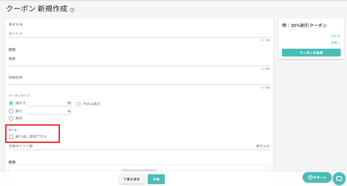This screenshot has height=186, width=347.
Task: Focus the 交換ポイント数 input field
Action: [x=130, y=146]
